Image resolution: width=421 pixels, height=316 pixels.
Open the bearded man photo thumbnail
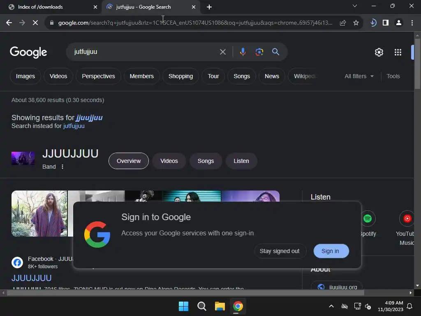39,214
